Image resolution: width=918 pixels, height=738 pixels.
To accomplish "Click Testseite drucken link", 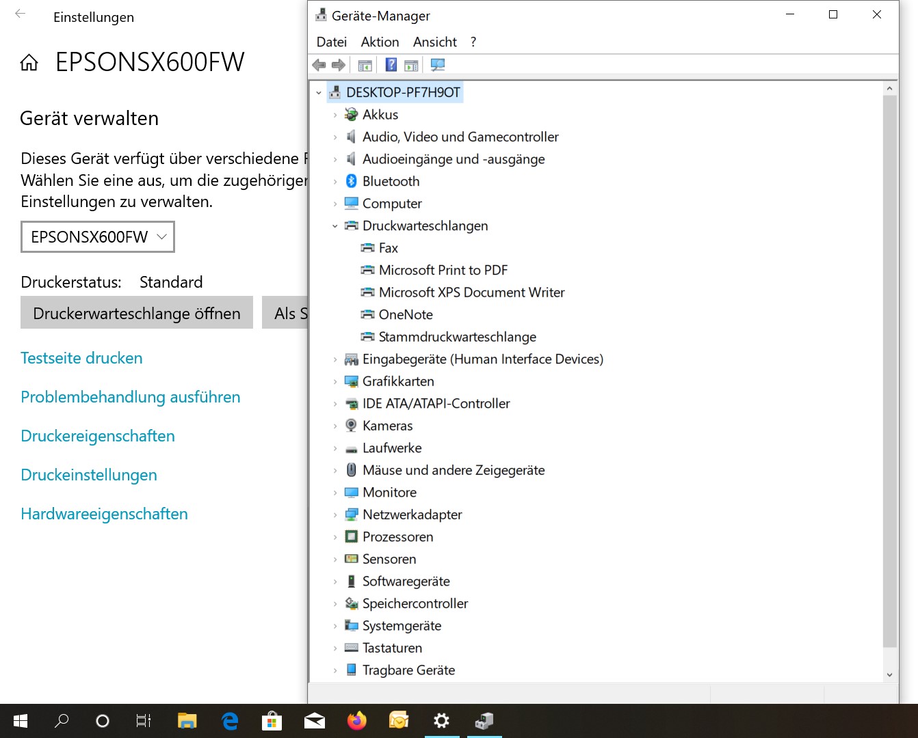I will pos(82,358).
